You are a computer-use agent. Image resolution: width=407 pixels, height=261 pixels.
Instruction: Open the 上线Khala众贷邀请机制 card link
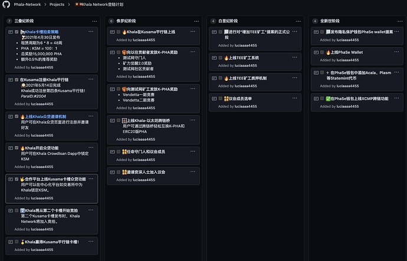pyautogui.click(x=45, y=117)
